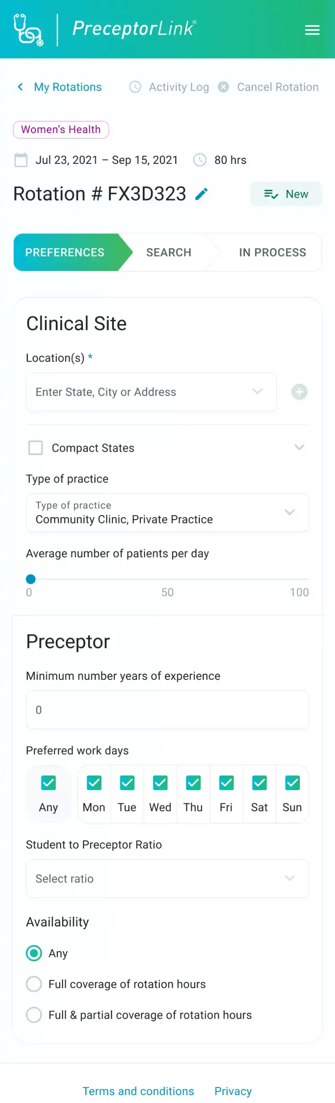Image resolution: width=335 pixels, height=1103 pixels.
Task: Click the plus icon to add location
Action: click(299, 392)
